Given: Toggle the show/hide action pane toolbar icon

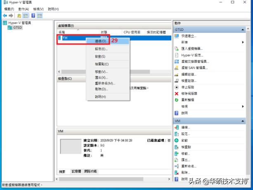Looking at the screenshot, I should pyautogui.click(x=40, y=16).
